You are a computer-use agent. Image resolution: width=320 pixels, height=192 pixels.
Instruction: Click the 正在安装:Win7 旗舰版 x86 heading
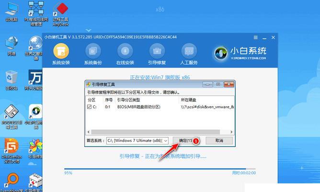pos(160,77)
